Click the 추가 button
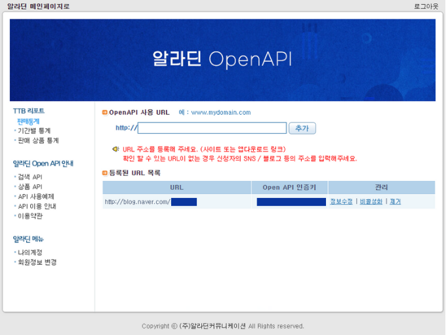This screenshot has height=335, width=446. 302,128
